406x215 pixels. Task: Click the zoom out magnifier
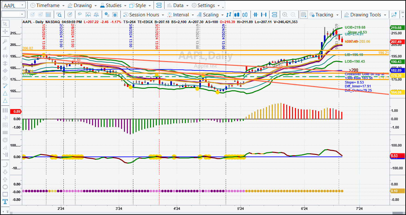(293, 14)
